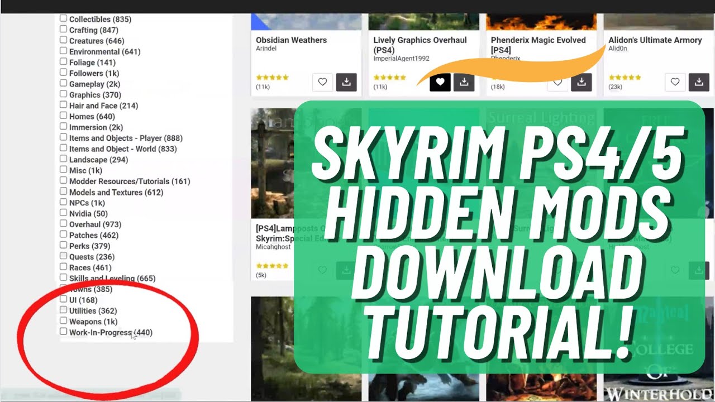Open the Obsidian Weathers mod title
This screenshot has width=715, height=402.
[x=291, y=40]
